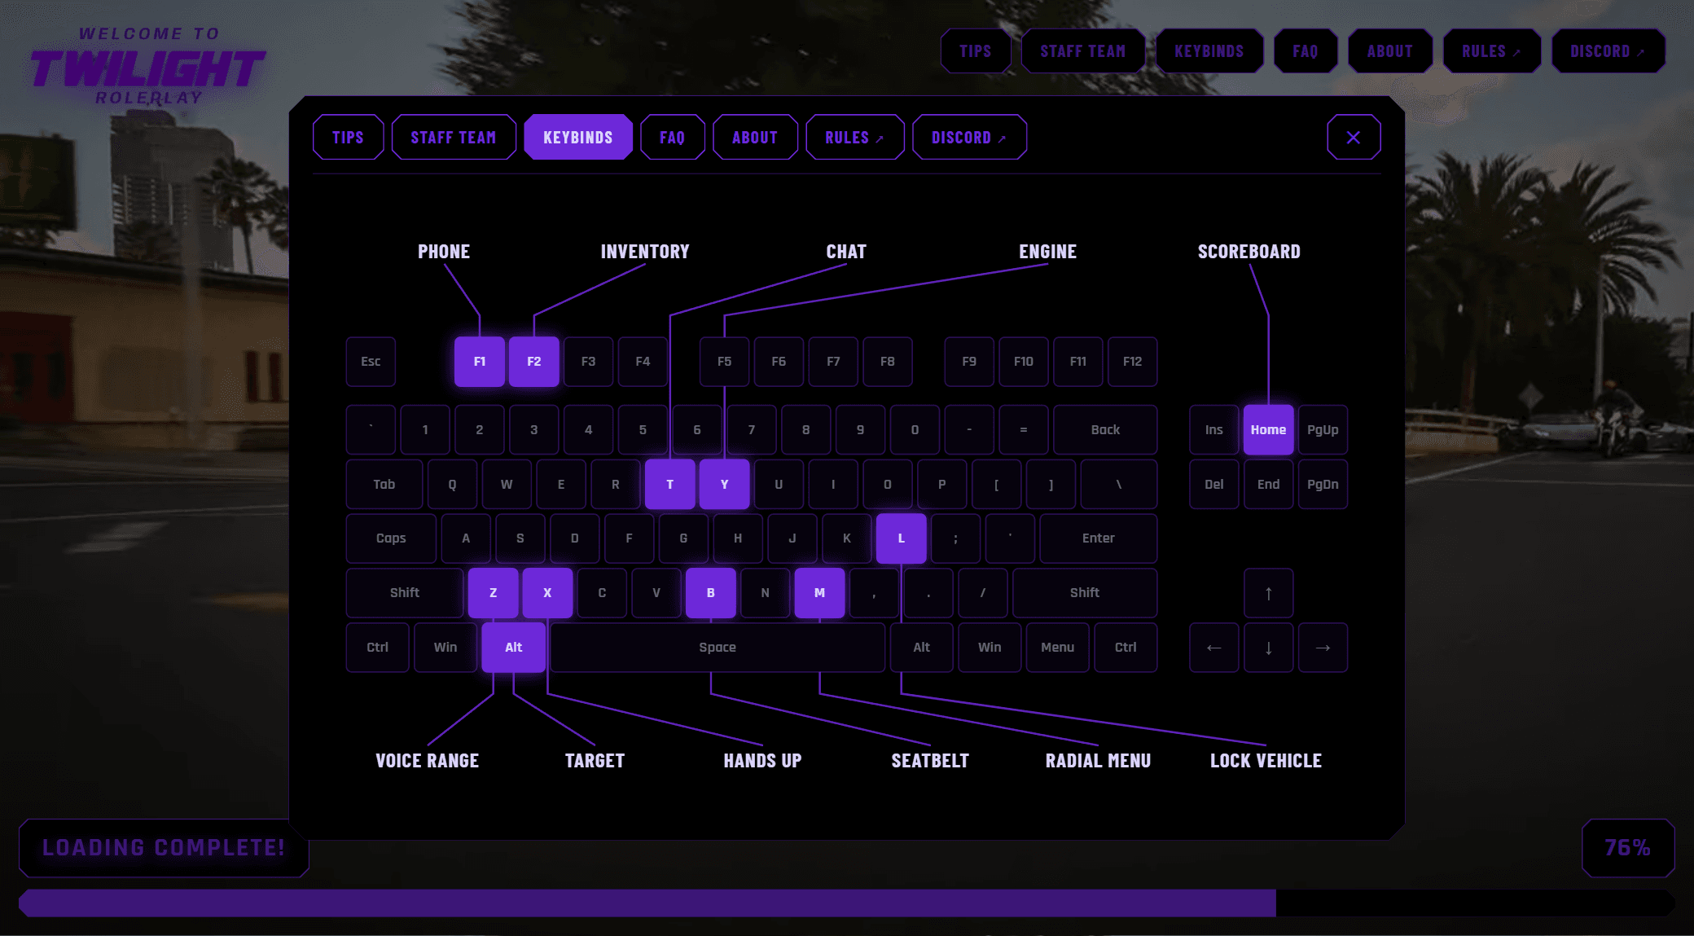Screen dimensions: 1694x936
Task: Click the Twilight Roleplay logo
Action: (148, 67)
